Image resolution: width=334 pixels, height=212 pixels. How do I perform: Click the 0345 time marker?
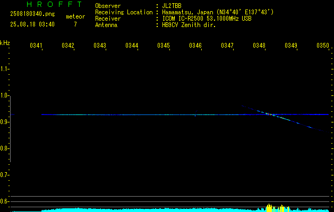[x=164, y=46]
